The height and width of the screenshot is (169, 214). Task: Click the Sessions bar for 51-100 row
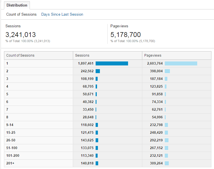pyautogui.click(x=97, y=148)
